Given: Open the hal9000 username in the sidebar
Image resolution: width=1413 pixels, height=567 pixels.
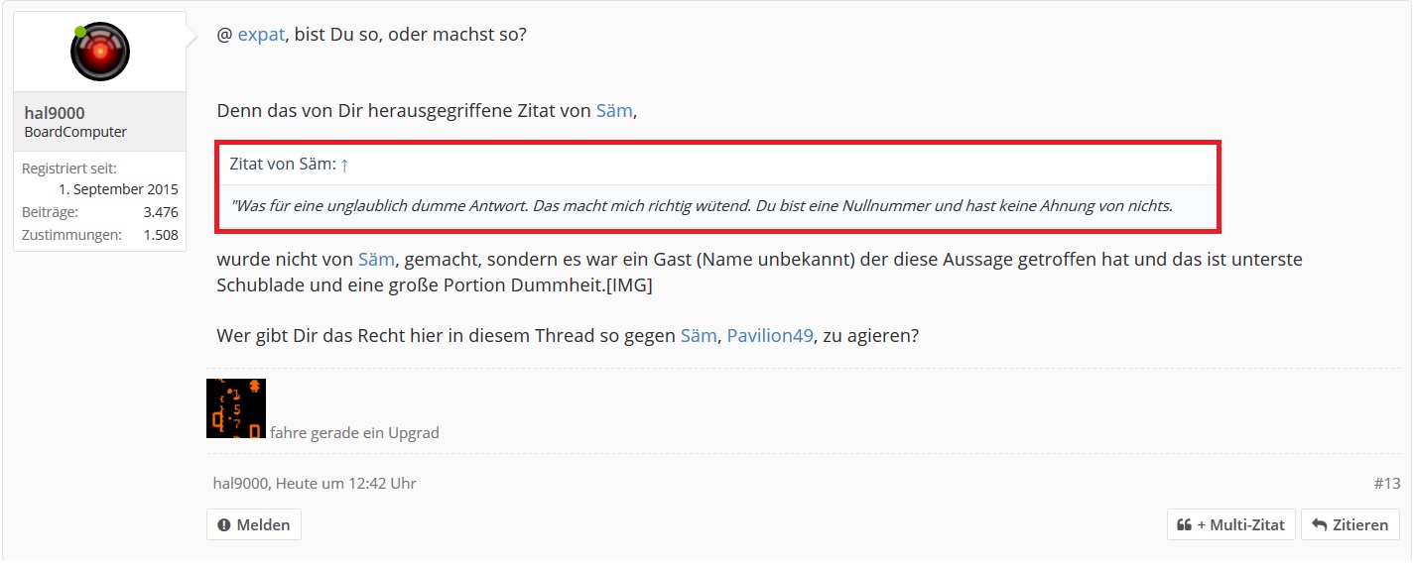Looking at the screenshot, I should click(55, 113).
